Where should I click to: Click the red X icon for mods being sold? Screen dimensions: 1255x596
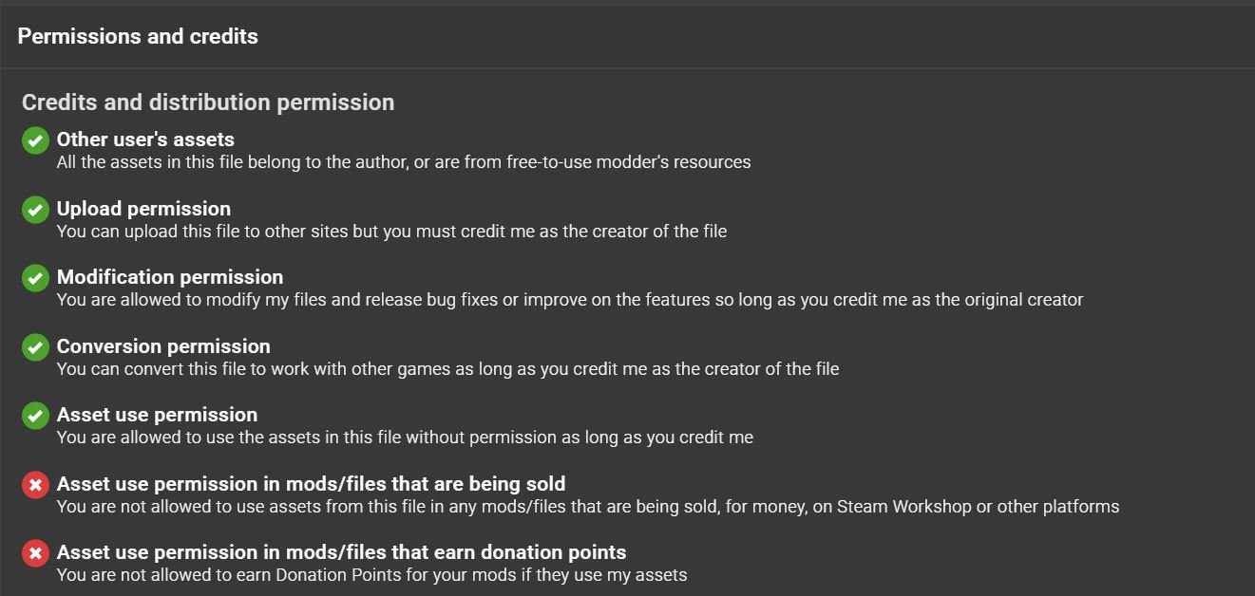pos(35,485)
